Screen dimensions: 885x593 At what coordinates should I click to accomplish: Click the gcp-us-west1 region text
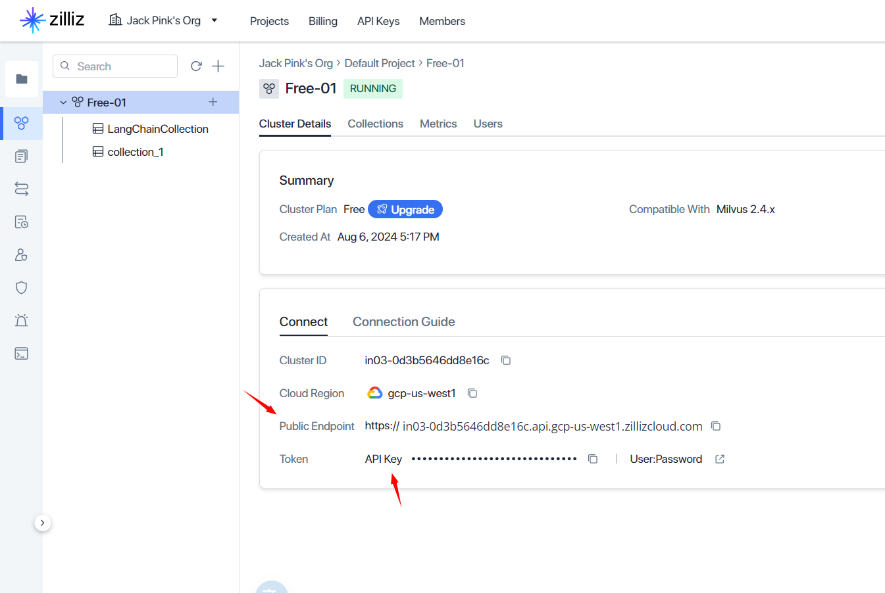point(422,393)
